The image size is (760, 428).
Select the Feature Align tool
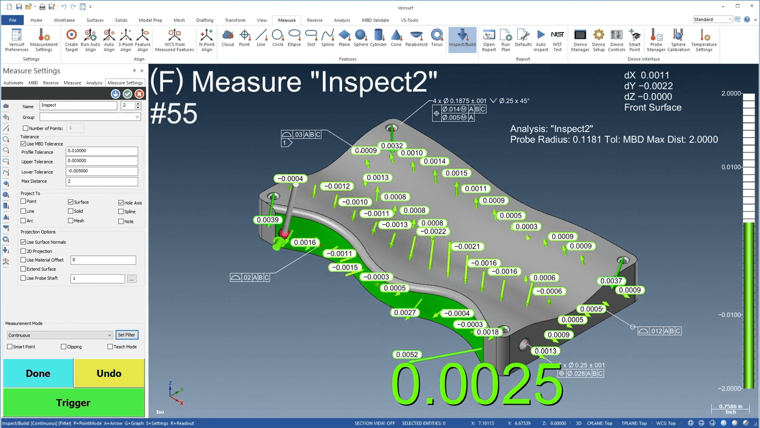click(x=142, y=40)
